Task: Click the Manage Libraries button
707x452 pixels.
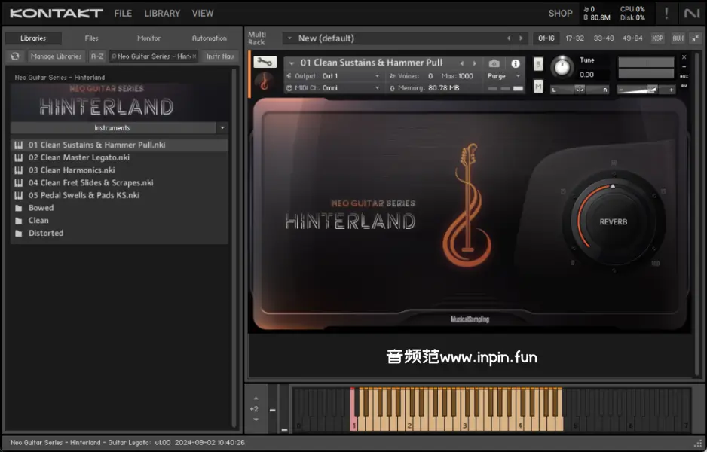Action: (57, 56)
